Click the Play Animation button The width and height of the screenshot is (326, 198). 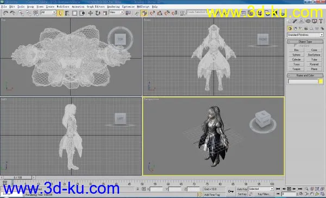coord(289,189)
